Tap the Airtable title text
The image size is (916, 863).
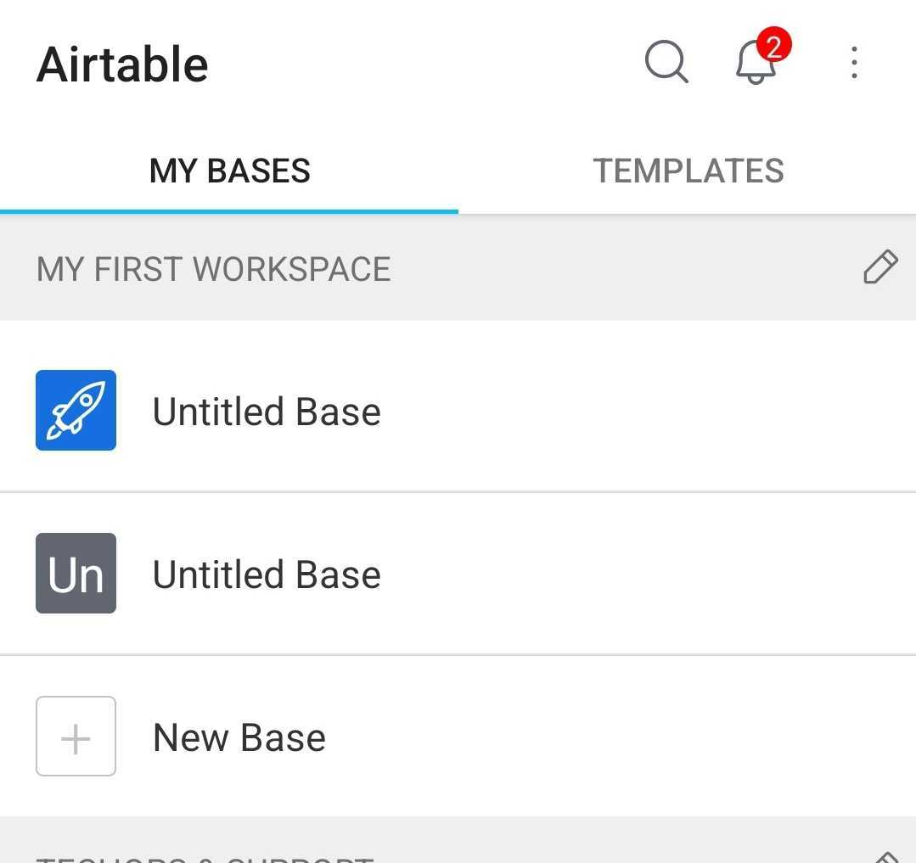(x=122, y=64)
